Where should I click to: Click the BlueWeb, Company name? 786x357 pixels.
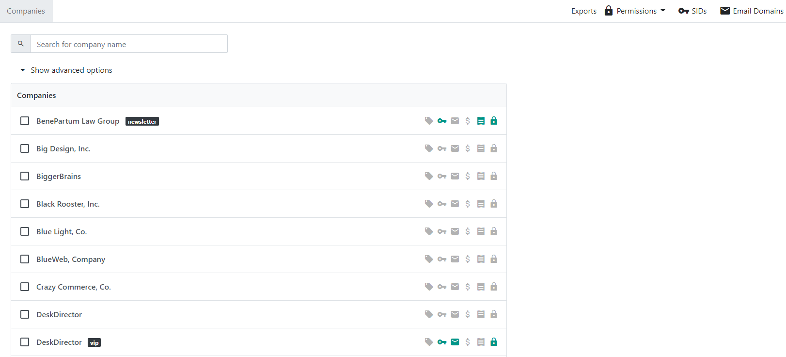tap(71, 260)
